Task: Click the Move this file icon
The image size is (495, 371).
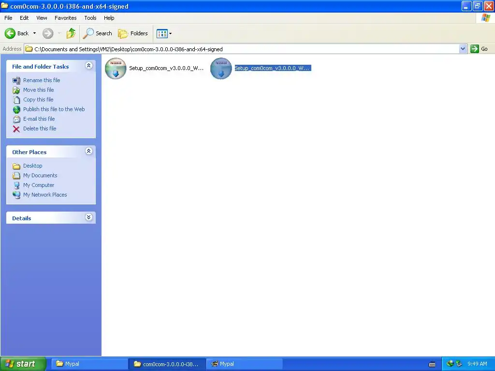Action: (16, 90)
